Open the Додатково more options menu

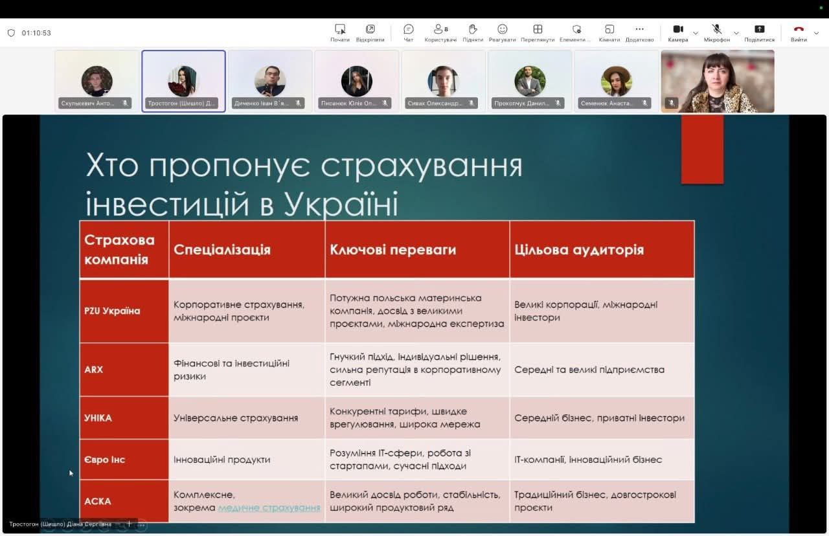click(640, 32)
